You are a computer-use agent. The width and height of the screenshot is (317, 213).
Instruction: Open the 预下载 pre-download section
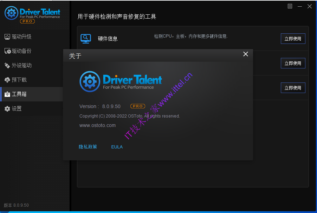tap(35, 80)
